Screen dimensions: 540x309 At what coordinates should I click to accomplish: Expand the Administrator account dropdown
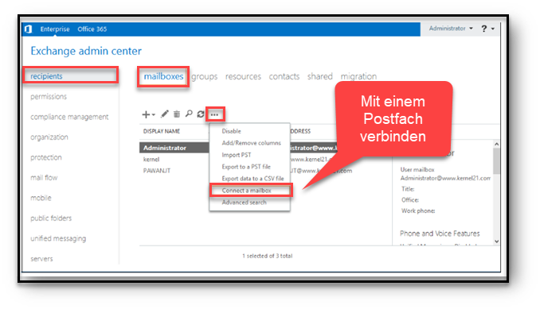(451, 29)
